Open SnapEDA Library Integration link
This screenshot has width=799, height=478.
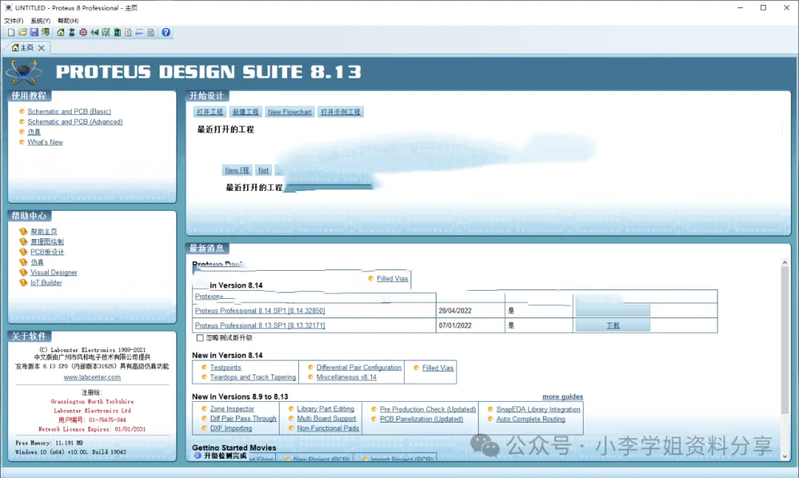click(538, 409)
